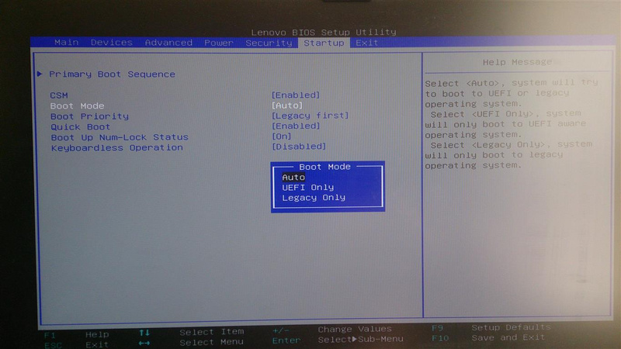Click the up-down arrows Select Item icon
Image resolution: width=621 pixels, height=349 pixels.
[144, 333]
